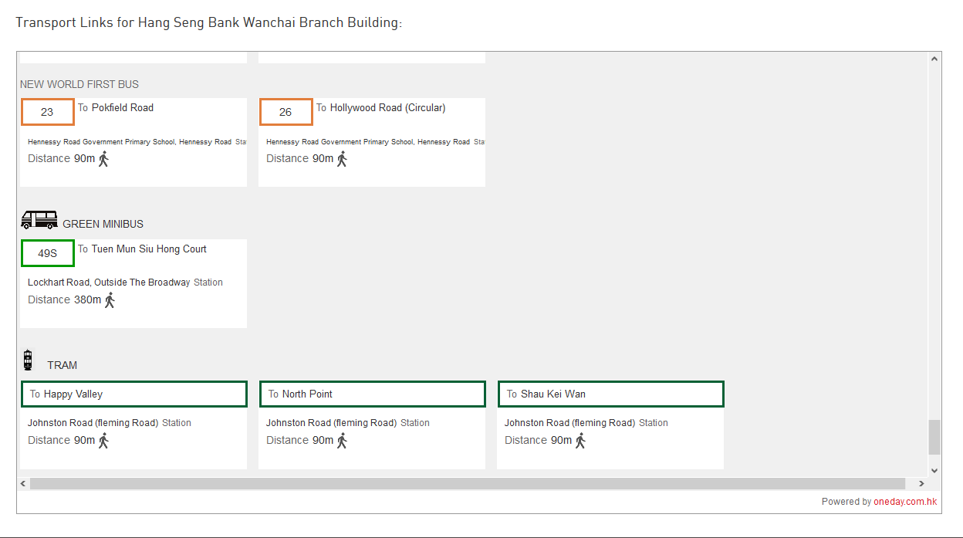Click the NEW WORLD FIRST BUS heading
This screenshot has height=538, width=963.
[x=79, y=84]
